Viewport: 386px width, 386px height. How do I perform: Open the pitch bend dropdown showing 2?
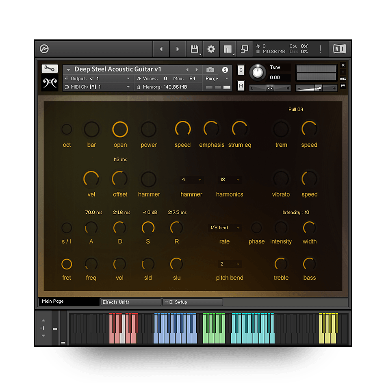(x=230, y=264)
